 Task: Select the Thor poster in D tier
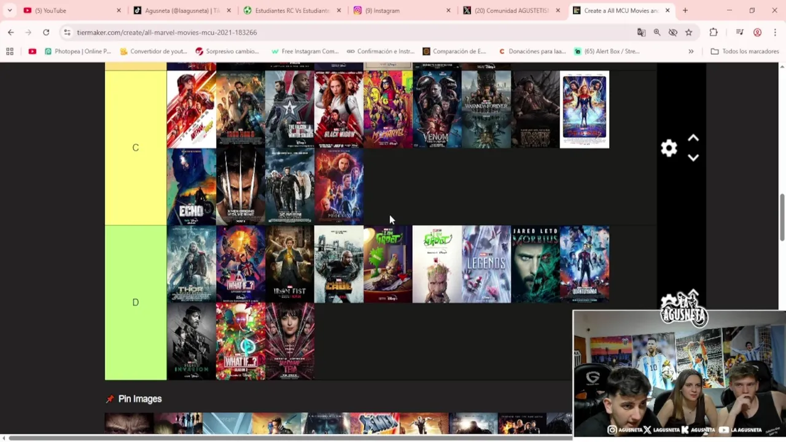tap(191, 264)
